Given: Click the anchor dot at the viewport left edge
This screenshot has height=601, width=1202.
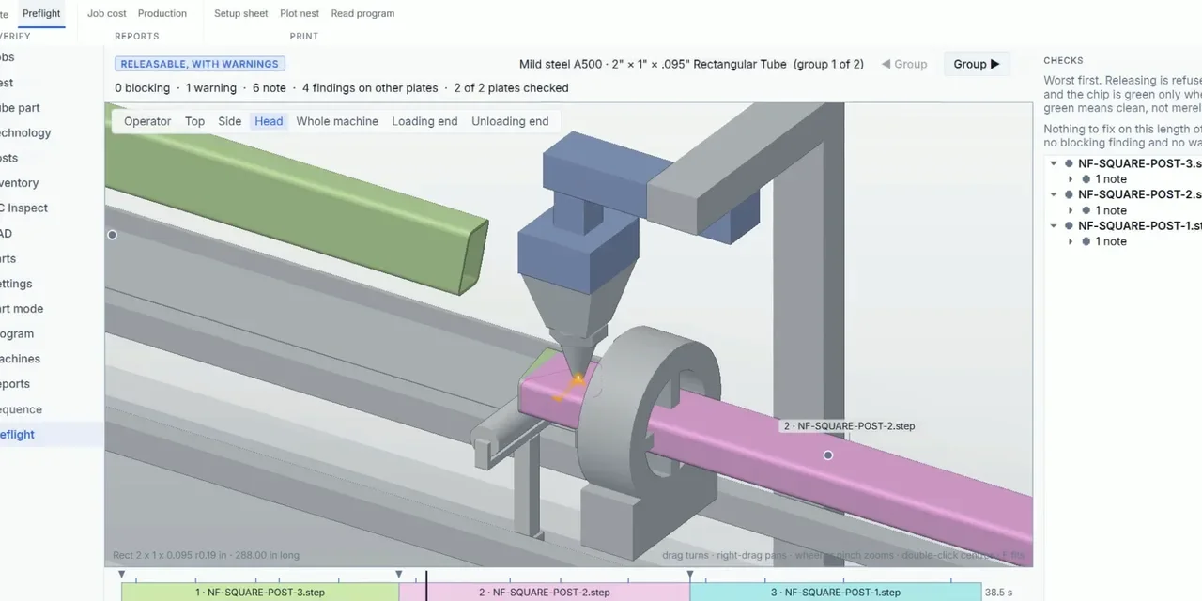Looking at the screenshot, I should 112,235.
